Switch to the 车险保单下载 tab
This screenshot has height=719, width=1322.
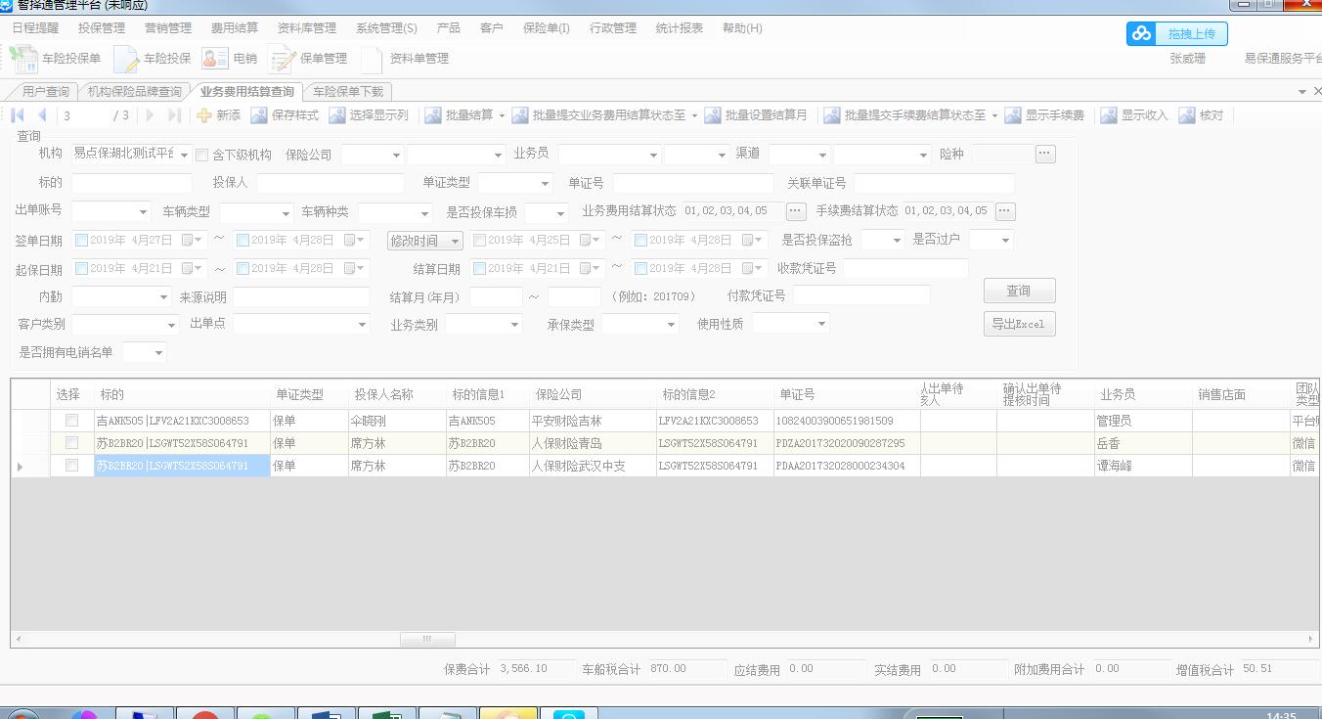[x=348, y=92]
